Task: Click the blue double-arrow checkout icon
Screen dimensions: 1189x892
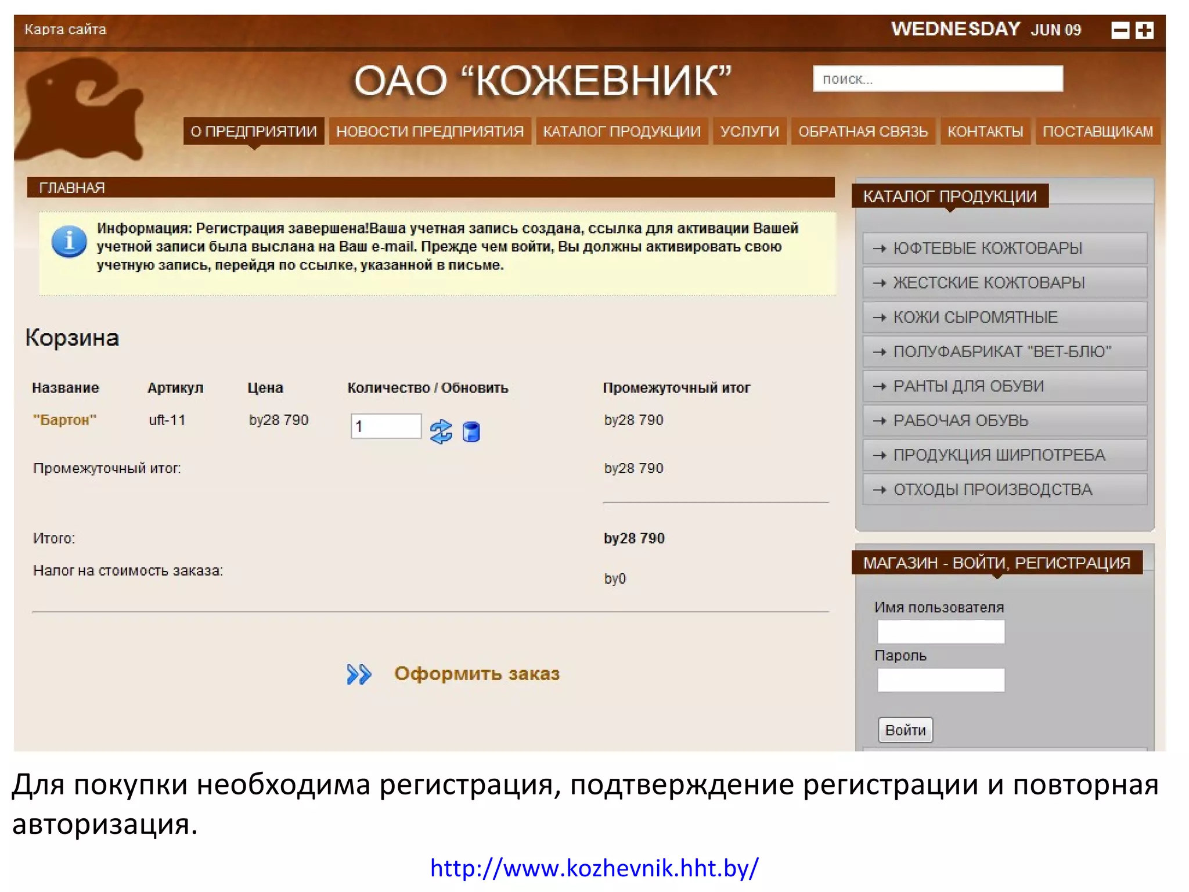Action: pyautogui.click(x=359, y=674)
